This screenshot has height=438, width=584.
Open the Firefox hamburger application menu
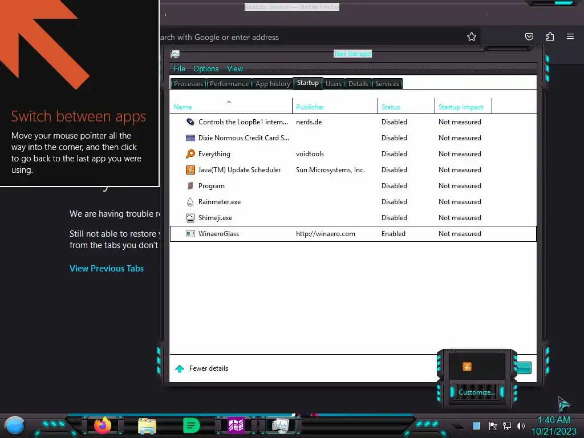tap(570, 36)
